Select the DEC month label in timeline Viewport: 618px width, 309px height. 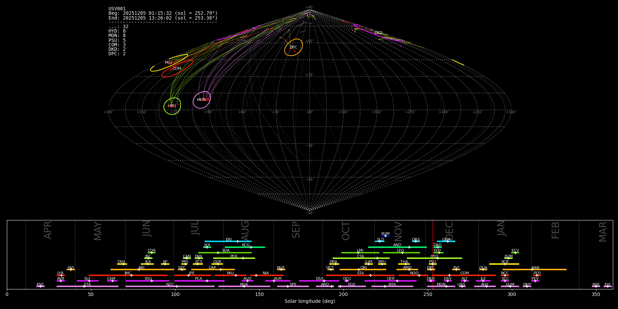point(449,230)
